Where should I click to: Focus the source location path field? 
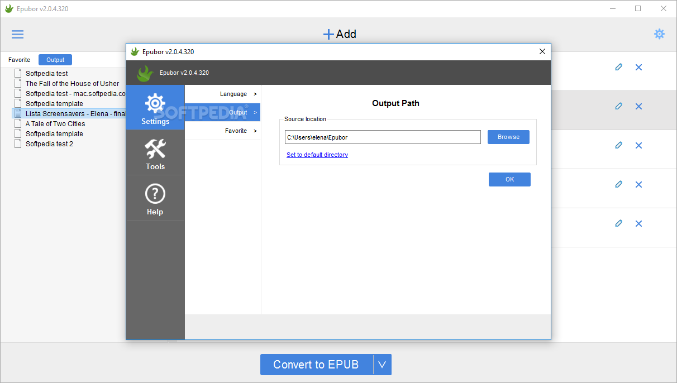383,137
